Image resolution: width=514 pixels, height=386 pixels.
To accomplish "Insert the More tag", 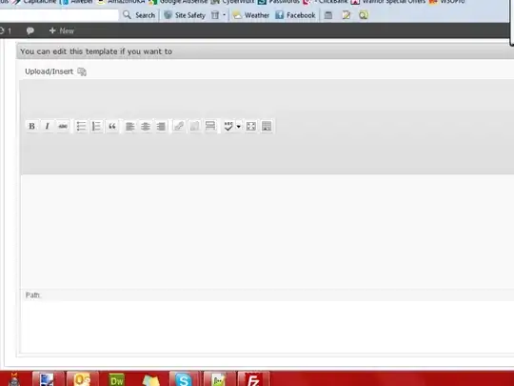I will pos(210,126).
